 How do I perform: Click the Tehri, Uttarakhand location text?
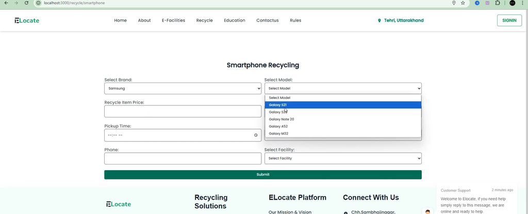tap(404, 21)
